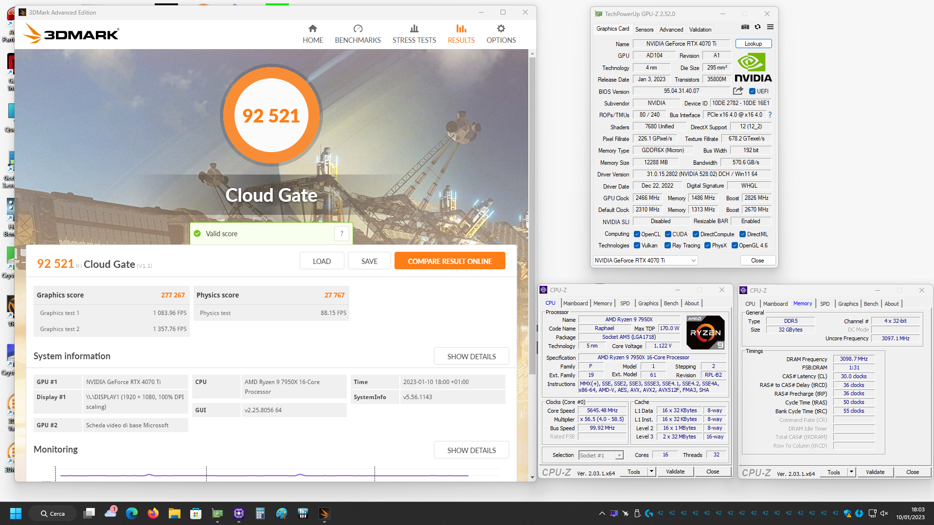Image resolution: width=934 pixels, height=525 pixels.
Task: Click the muted volume tray icon
Action: (x=884, y=513)
